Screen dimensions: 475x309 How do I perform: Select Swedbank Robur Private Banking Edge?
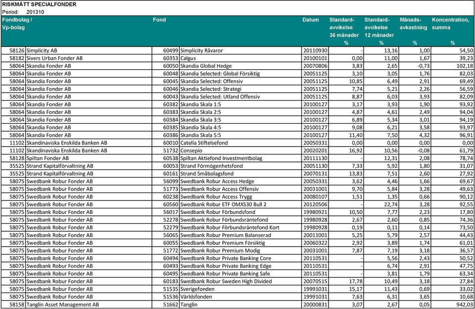click(x=226, y=266)
